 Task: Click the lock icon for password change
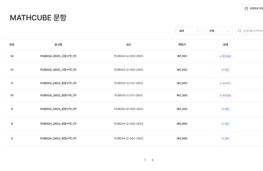pyautogui.click(x=246, y=8)
